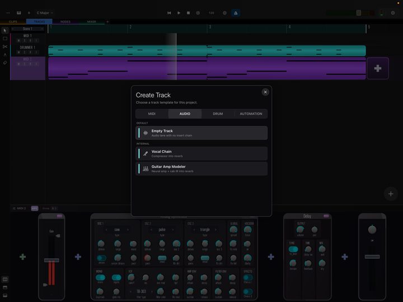Select previous OSC 2 waveform before pulse

(x=151, y=230)
